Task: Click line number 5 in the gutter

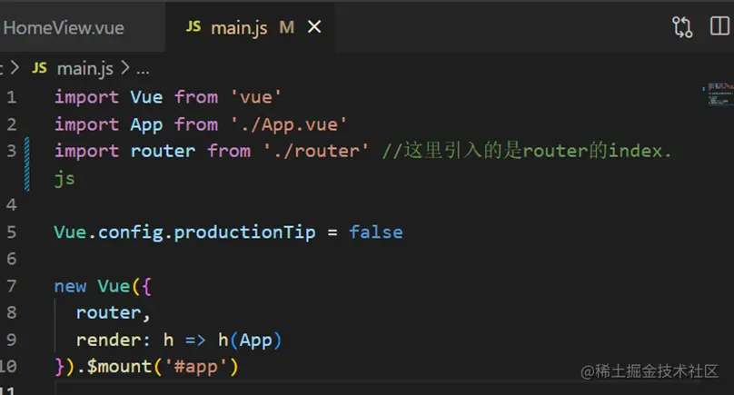Action: 12,232
